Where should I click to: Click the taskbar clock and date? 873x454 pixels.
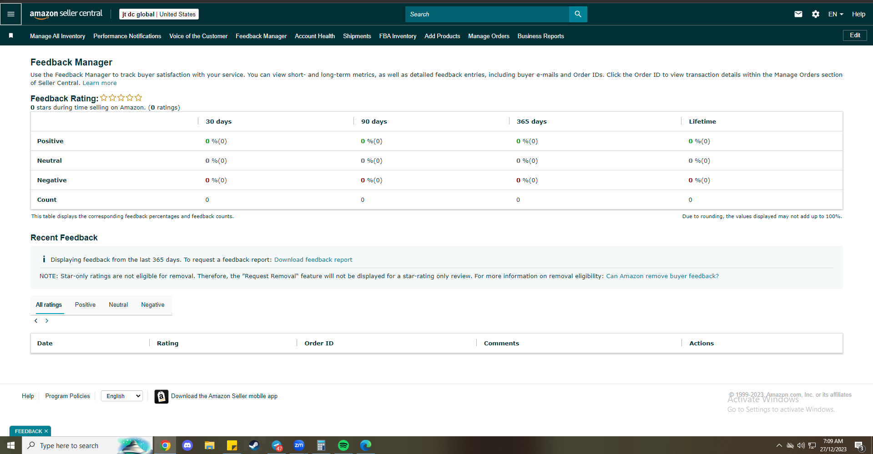[x=833, y=445]
